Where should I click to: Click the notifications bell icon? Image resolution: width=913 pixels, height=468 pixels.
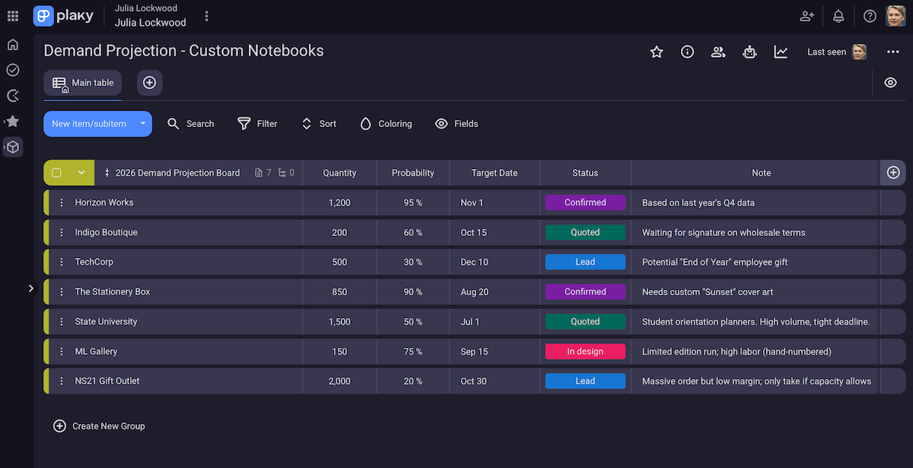click(838, 15)
